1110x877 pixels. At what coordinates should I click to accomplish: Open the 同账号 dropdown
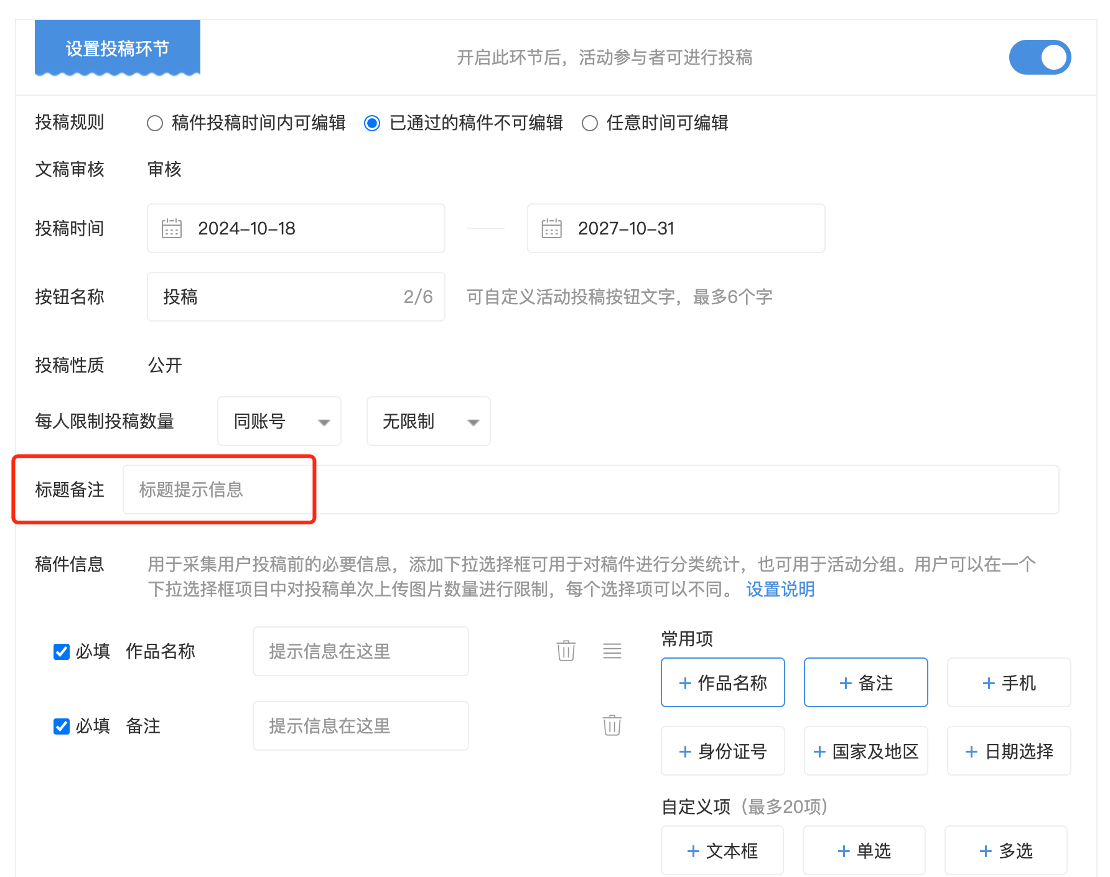279,421
